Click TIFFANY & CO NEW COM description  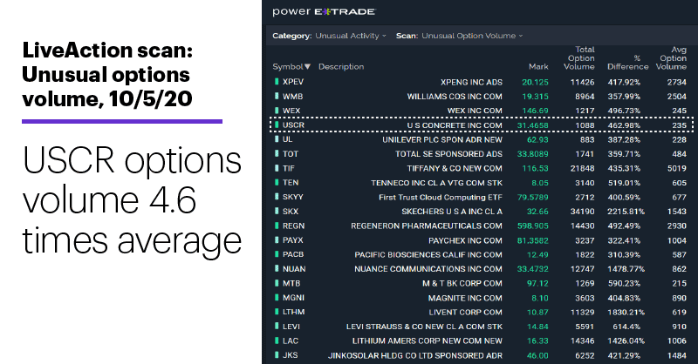(455, 168)
